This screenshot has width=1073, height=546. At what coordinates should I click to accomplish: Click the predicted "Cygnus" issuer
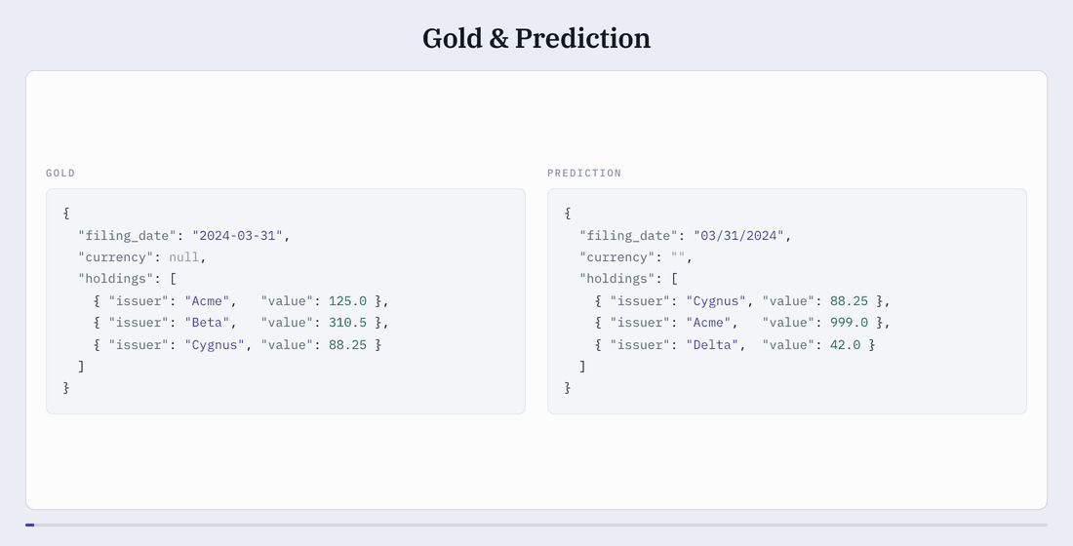pyautogui.click(x=716, y=301)
